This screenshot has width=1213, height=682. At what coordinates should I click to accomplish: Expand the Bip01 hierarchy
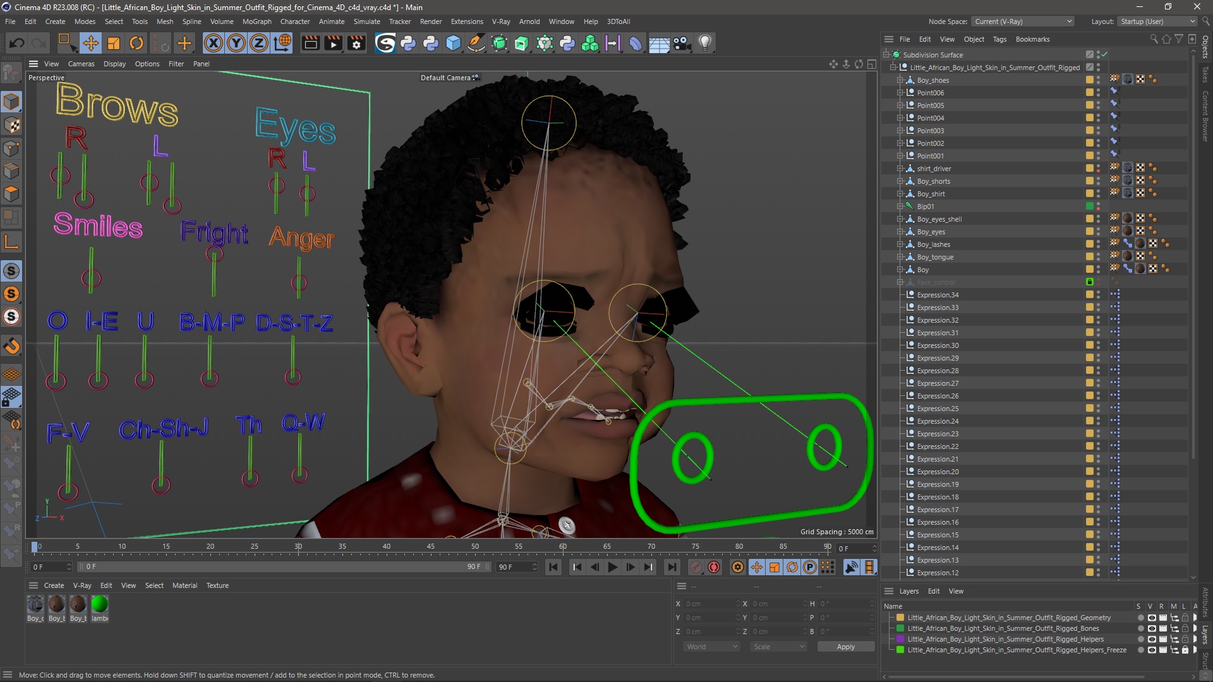(900, 206)
